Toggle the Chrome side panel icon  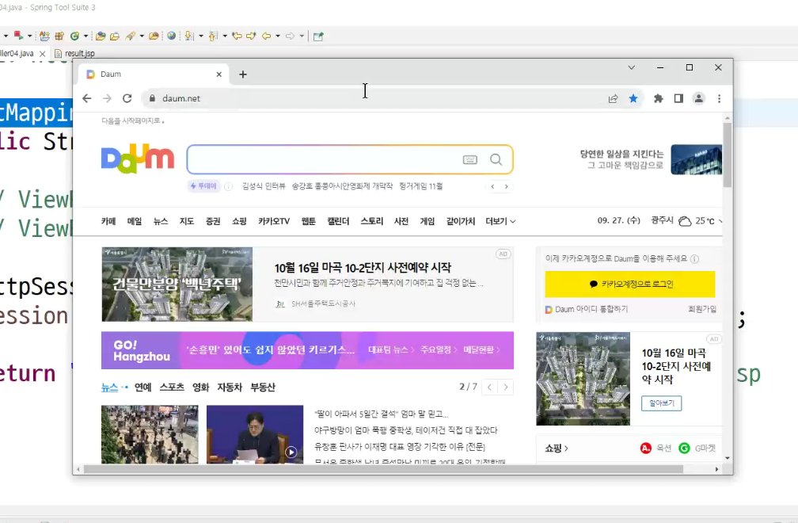tap(678, 98)
